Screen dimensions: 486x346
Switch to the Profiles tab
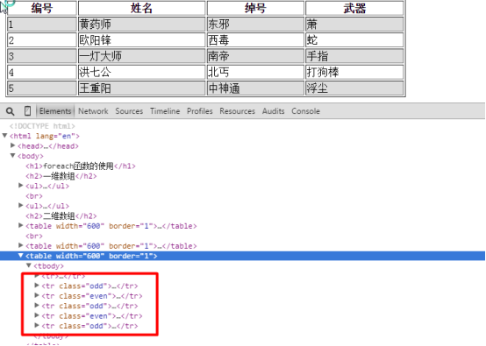pos(200,111)
